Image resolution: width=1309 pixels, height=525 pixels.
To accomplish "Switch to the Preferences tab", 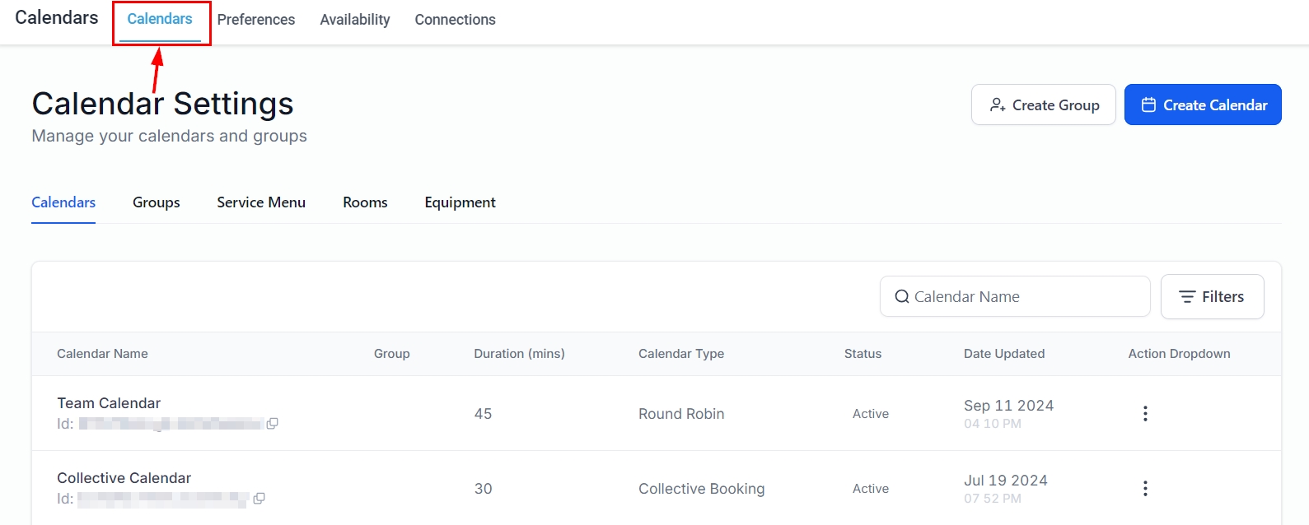I will pyautogui.click(x=256, y=20).
